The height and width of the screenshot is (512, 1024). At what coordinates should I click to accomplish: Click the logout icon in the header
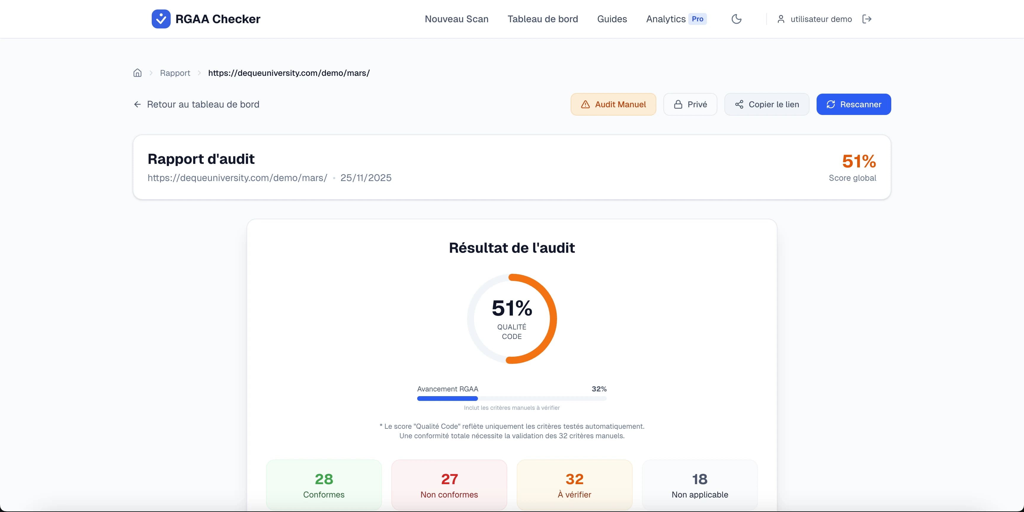tap(867, 19)
